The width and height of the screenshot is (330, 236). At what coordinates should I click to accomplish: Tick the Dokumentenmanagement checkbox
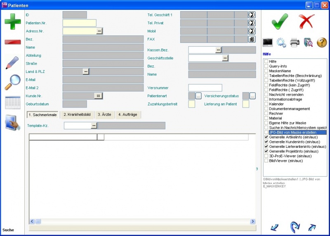click(x=266, y=109)
